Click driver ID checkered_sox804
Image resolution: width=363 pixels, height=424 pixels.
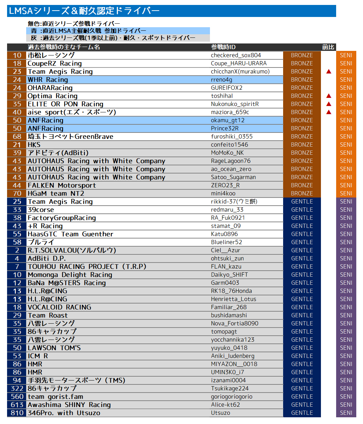(236, 55)
